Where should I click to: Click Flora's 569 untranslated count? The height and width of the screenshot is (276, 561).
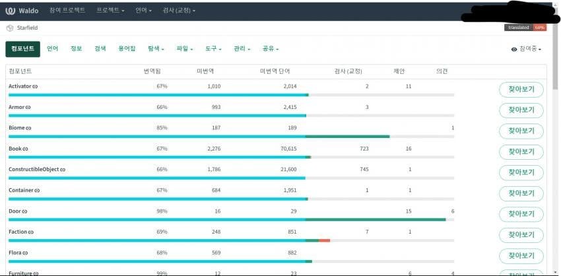(x=216, y=253)
